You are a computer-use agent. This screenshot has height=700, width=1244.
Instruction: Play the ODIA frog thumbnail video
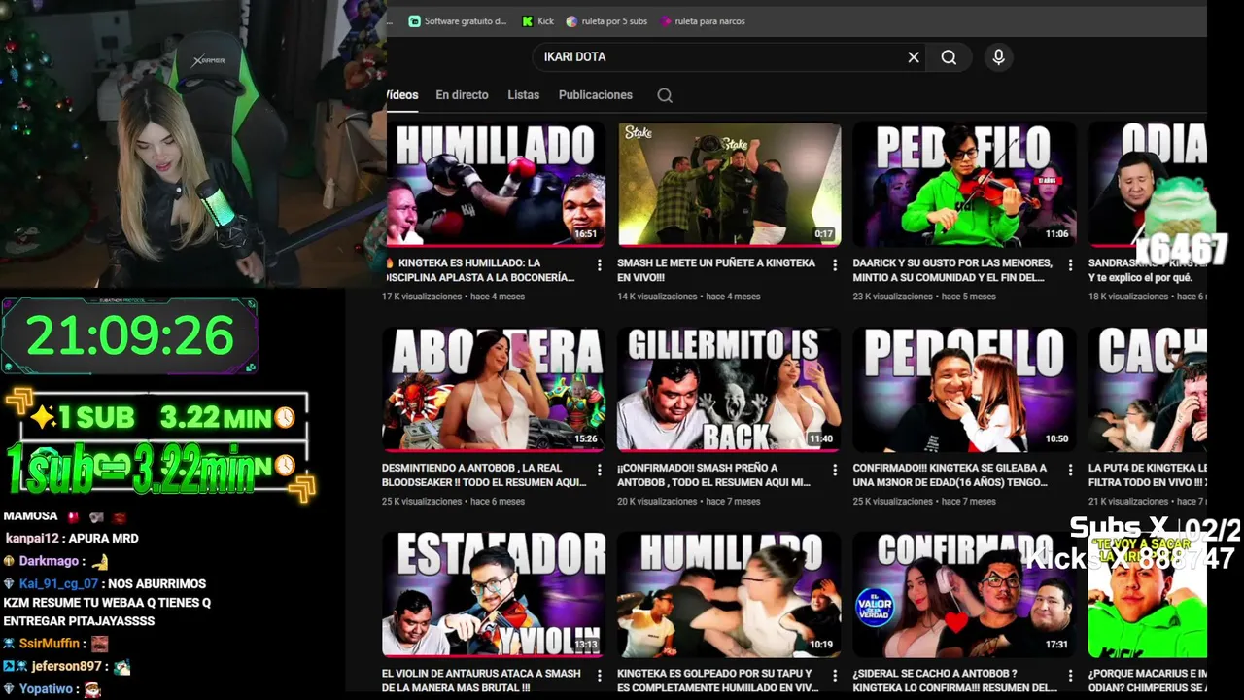(x=1148, y=184)
